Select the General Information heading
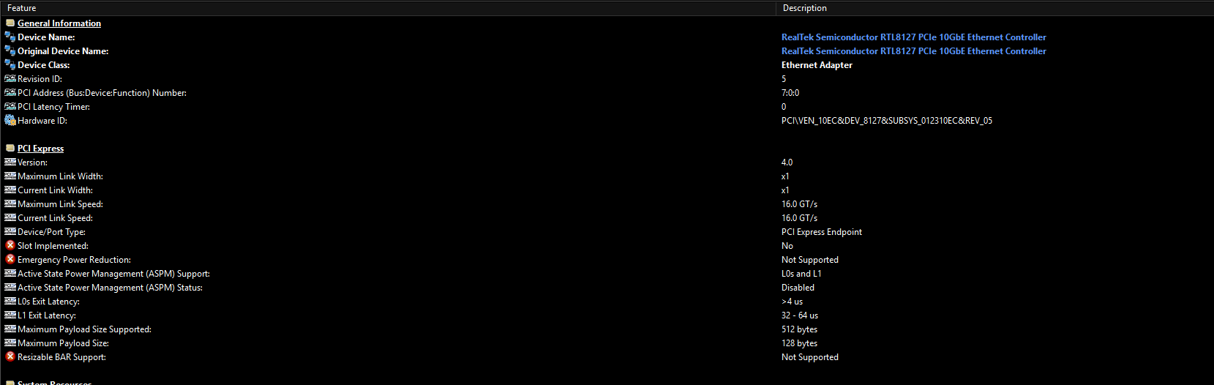Viewport: 1214px width, 385px height. coord(59,23)
